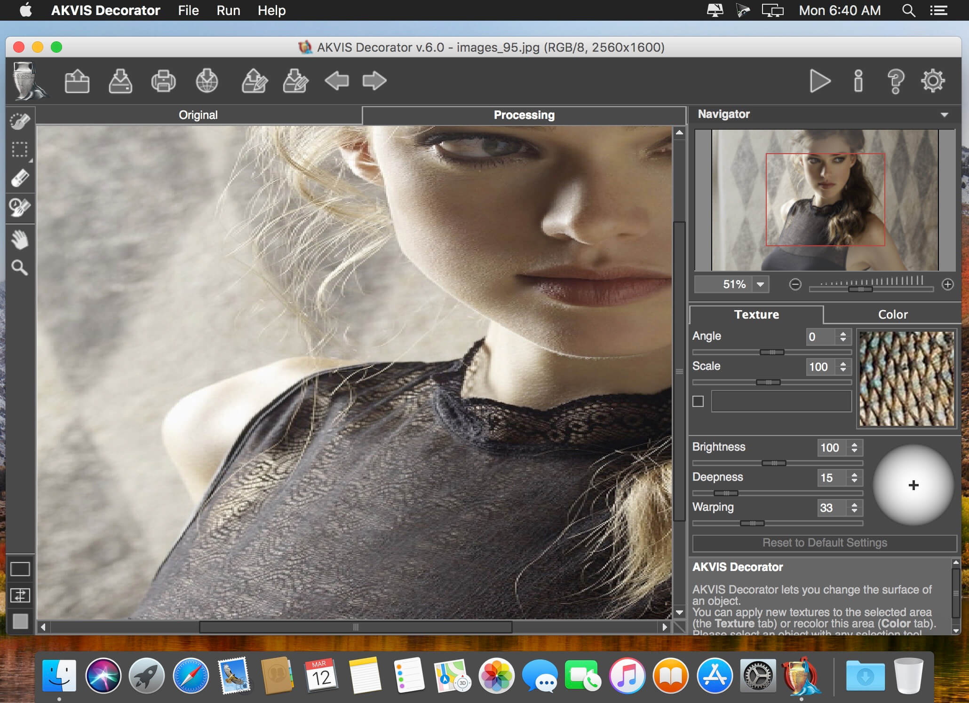Image resolution: width=969 pixels, height=703 pixels.
Task: Open Spotlight search in the menu bar
Action: (x=908, y=10)
